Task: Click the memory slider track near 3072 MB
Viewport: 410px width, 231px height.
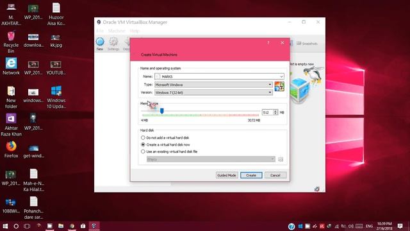Action: pos(258,111)
